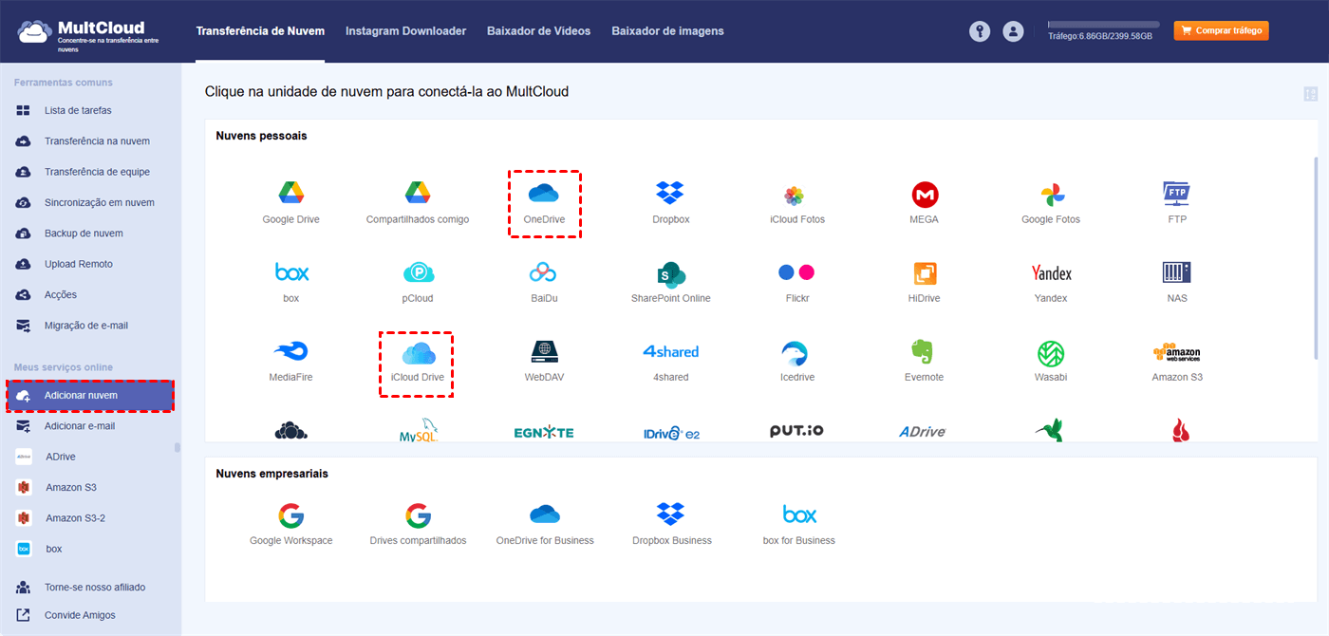Connect Yandex cloud
Screen dimensions: 1329x636
(1051, 282)
